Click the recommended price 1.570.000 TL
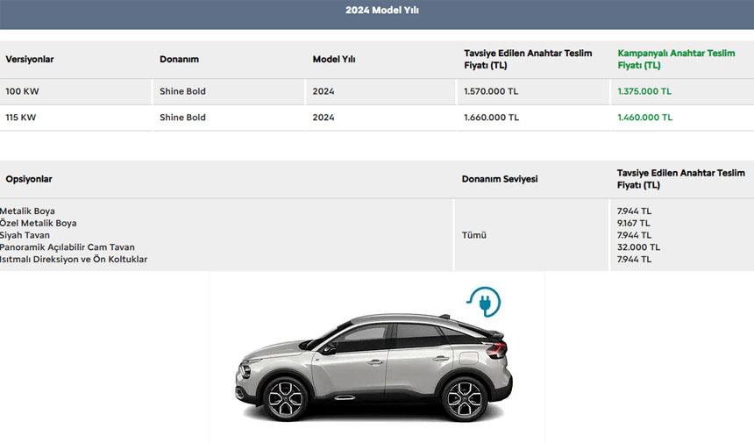754x443 pixels. click(x=491, y=91)
